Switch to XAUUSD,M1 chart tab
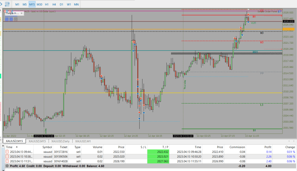Viewport: 297px width, 171px height. pyautogui.click(x=83, y=141)
